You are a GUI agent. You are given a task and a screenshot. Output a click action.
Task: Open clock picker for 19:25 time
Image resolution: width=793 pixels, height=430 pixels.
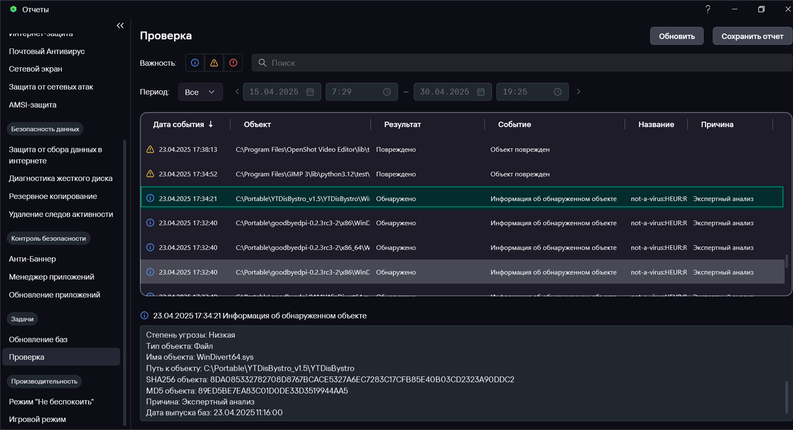coord(558,92)
